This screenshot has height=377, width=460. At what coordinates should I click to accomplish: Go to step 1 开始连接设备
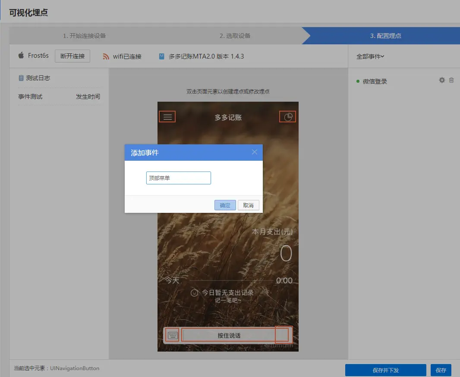click(85, 36)
